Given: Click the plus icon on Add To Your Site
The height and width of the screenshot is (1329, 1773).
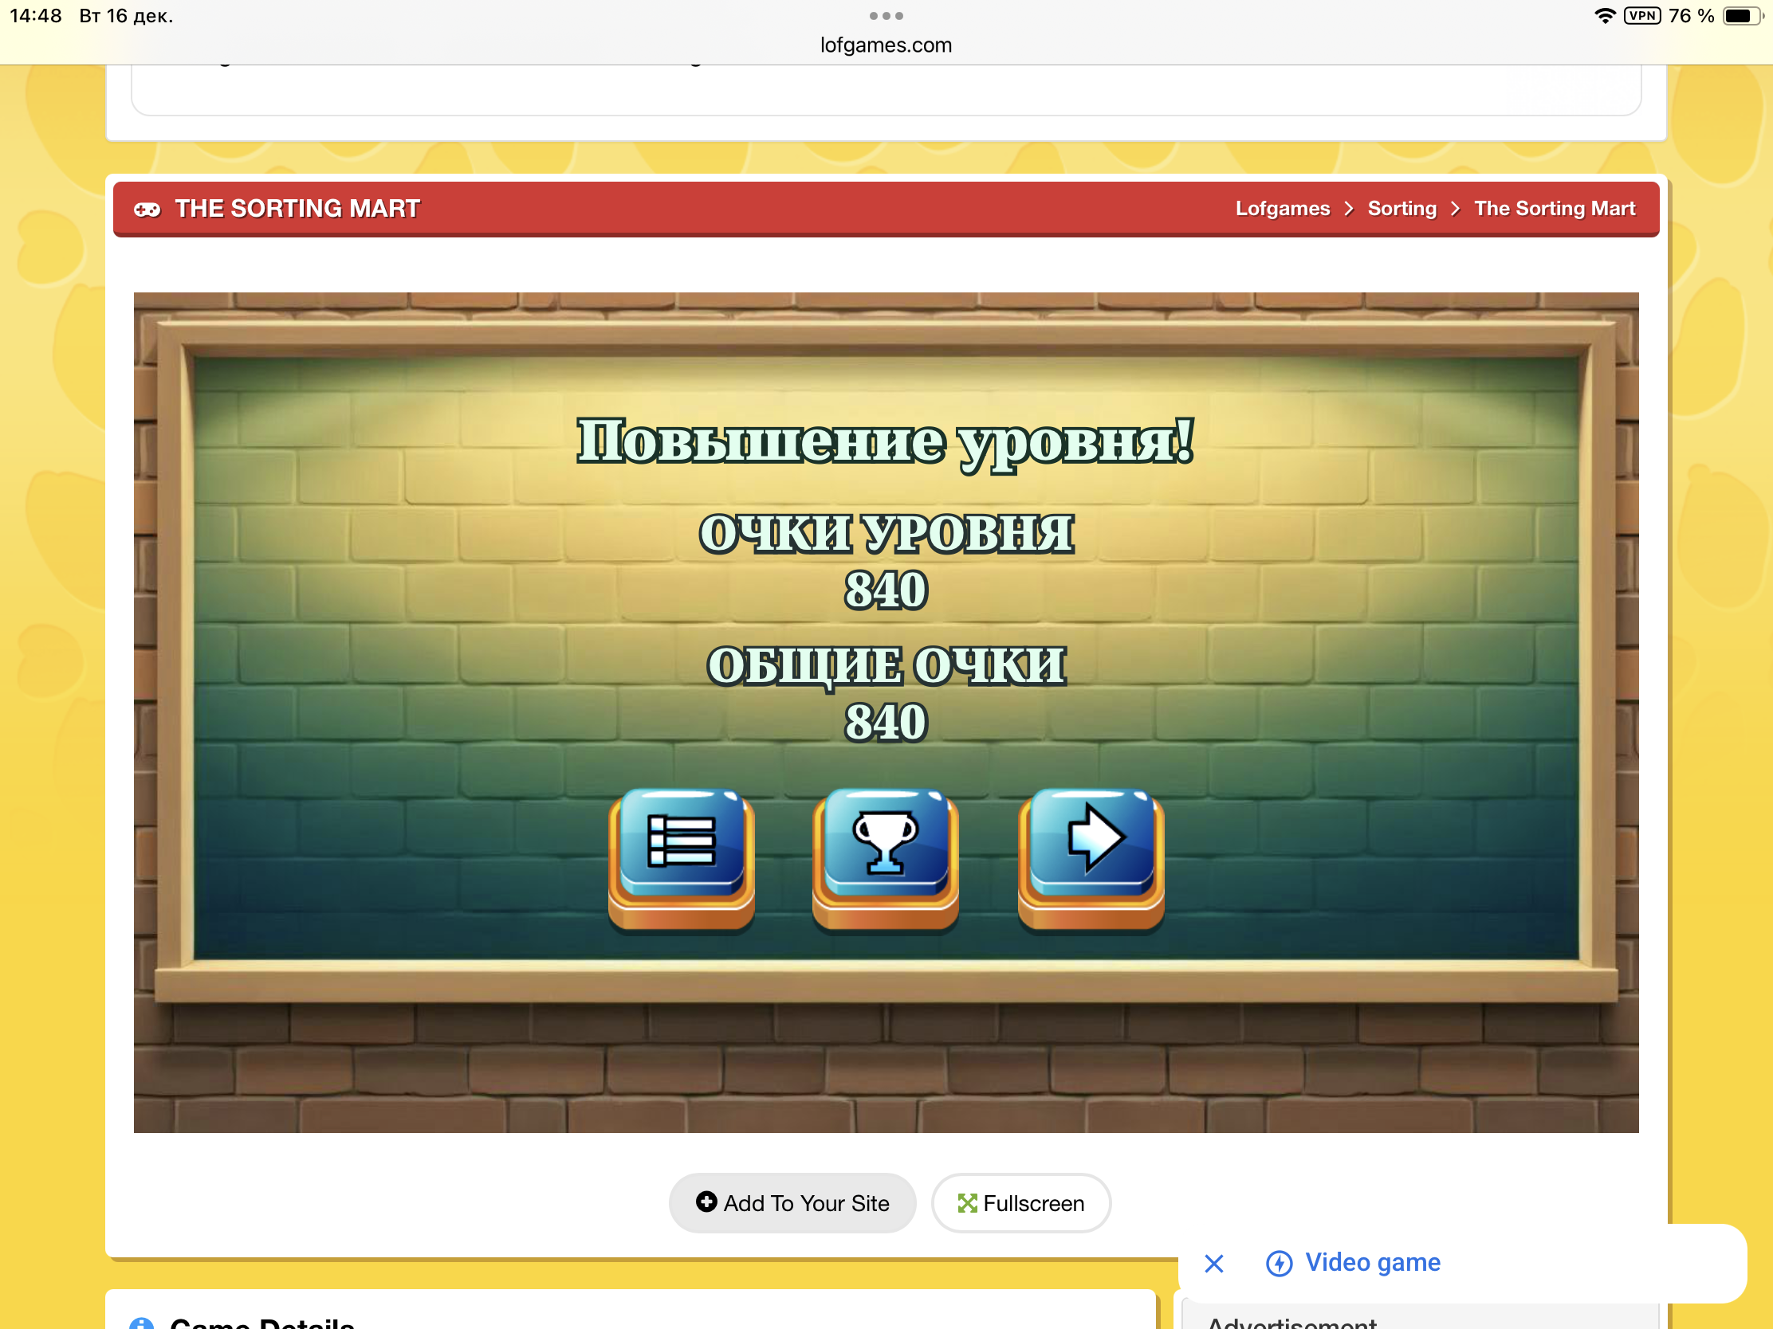Looking at the screenshot, I should tap(706, 1202).
